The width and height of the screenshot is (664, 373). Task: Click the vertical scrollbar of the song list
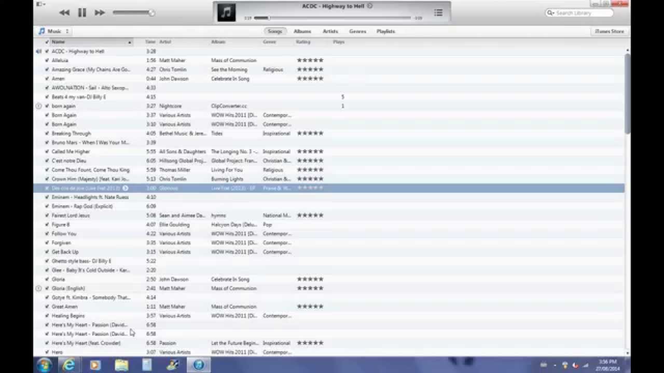click(627, 93)
